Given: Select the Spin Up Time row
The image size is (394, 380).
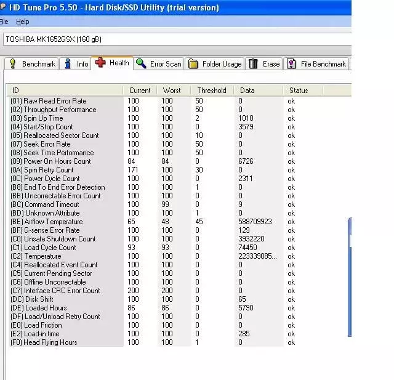Looking at the screenshot, I should pyautogui.click(x=153, y=118).
